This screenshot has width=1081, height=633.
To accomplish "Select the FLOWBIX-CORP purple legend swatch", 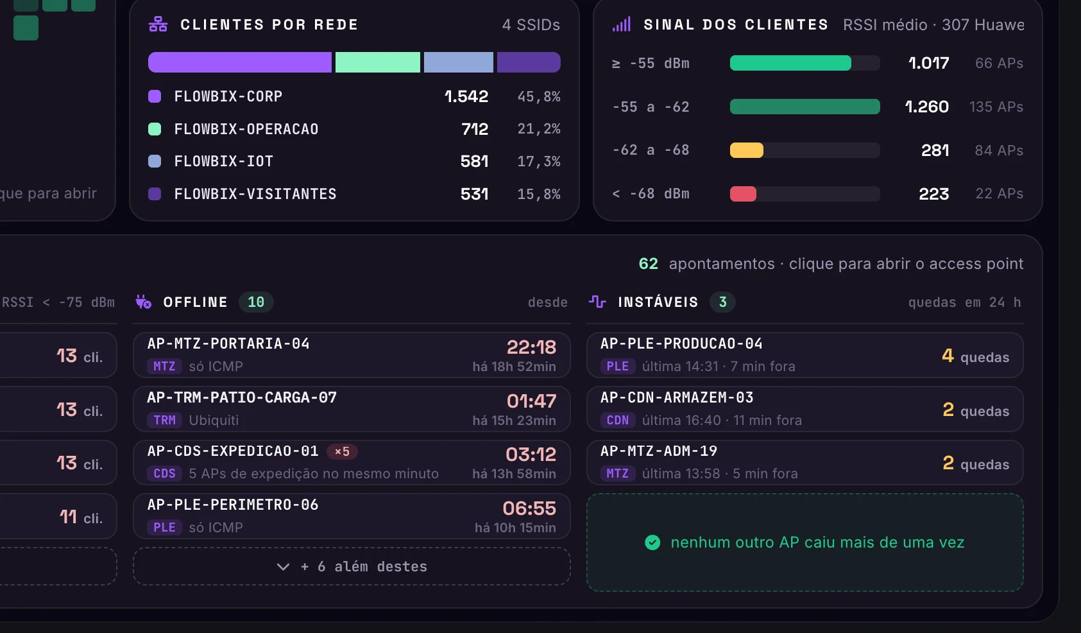I will 155,96.
